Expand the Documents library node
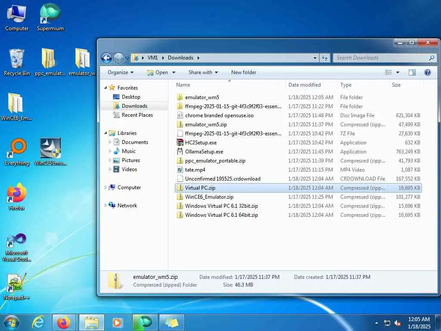The width and height of the screenshot is (441, 331). (x=110, y=142)
